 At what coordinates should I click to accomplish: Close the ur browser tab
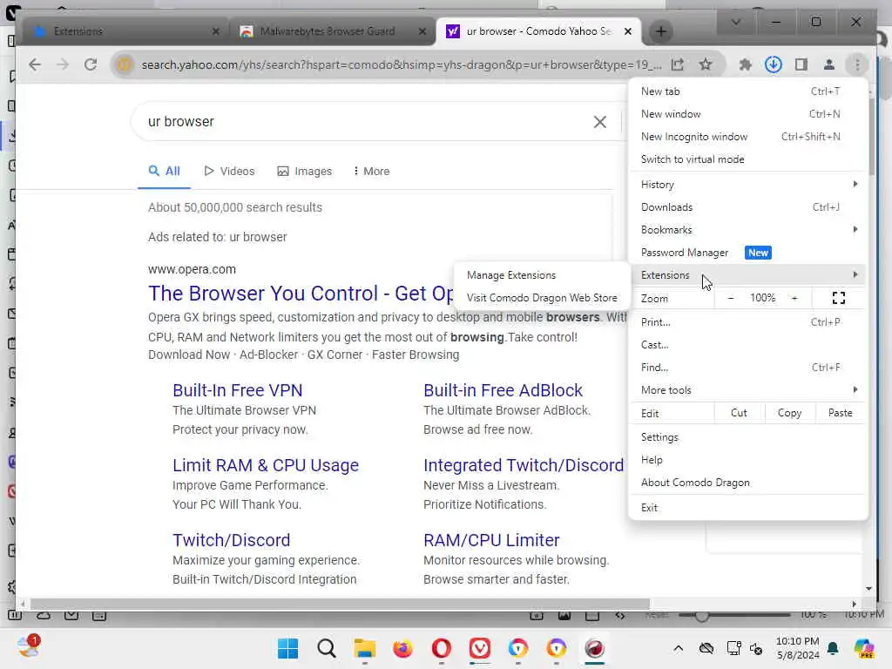[x=627, y=31]
